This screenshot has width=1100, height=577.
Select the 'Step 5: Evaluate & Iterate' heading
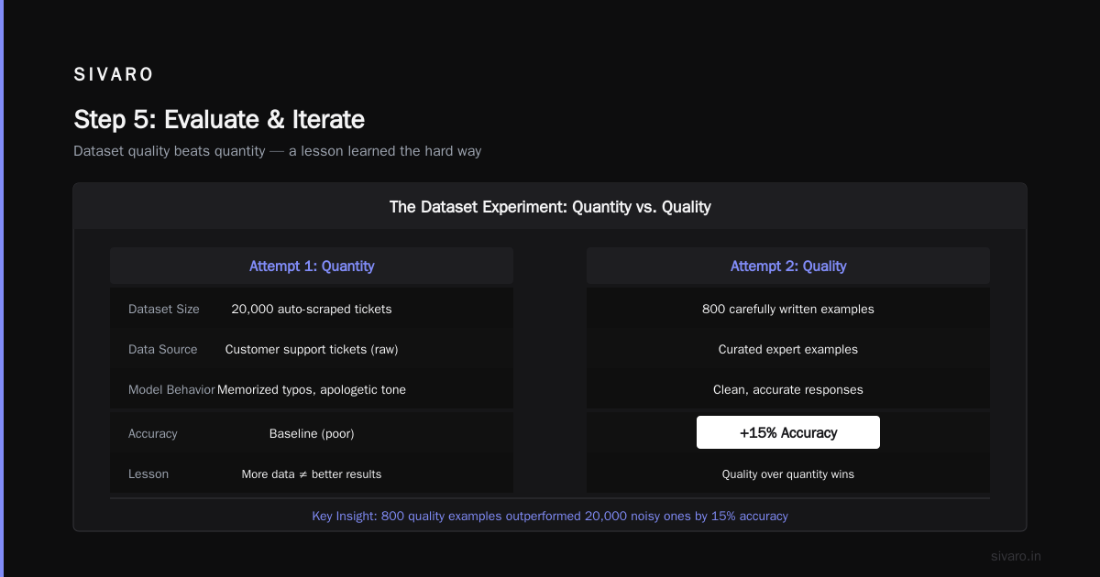[x=219, y=120]
